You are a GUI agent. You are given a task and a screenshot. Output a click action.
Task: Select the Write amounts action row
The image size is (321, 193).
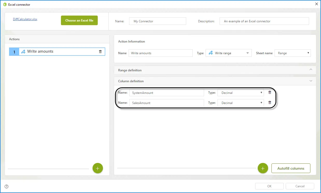[x=57, y=52]
